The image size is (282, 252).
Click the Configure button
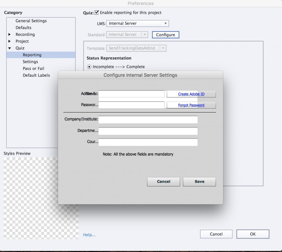click(x=166, y=35)
